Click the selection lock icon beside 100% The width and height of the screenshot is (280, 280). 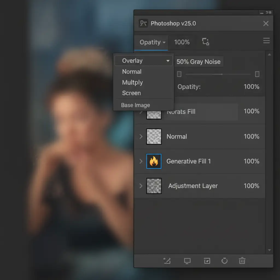point(206,42)
